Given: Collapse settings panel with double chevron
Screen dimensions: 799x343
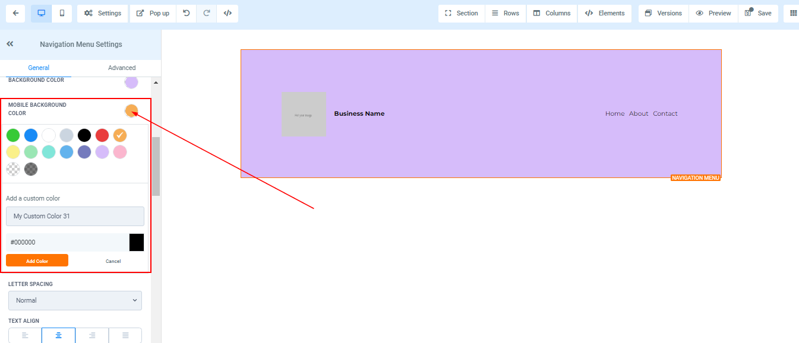Looking at the screenshot, I should pos(10,44).
